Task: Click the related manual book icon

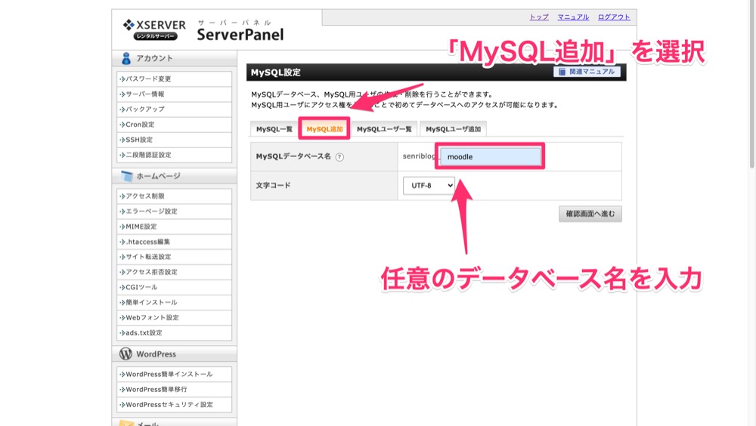Action: 562,71
